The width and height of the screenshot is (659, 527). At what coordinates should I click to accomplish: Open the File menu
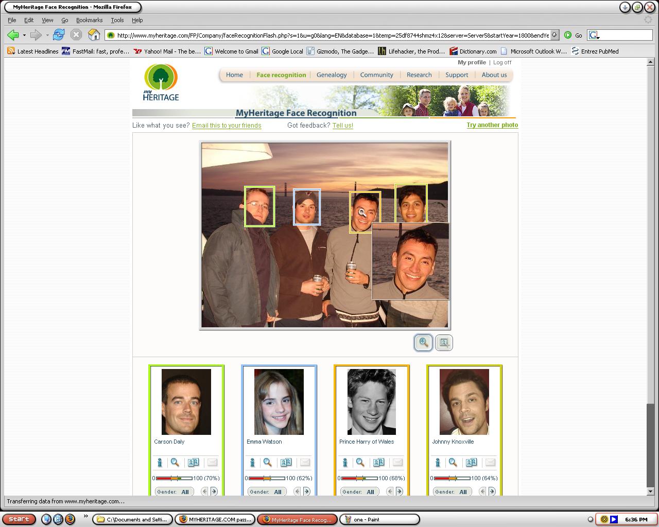click(x=12, y=20)
